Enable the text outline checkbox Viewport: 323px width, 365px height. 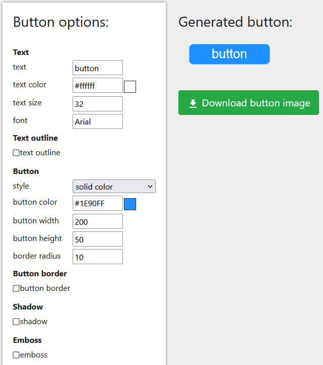[16, 153]
